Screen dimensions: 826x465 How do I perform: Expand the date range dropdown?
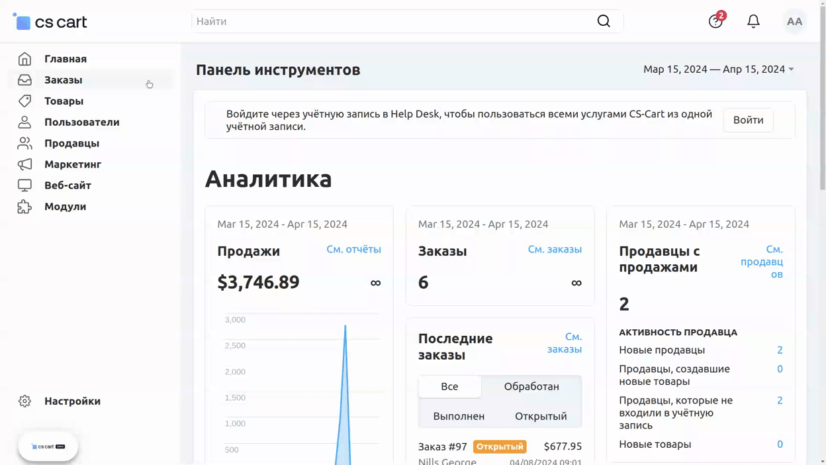click(719, 70)
